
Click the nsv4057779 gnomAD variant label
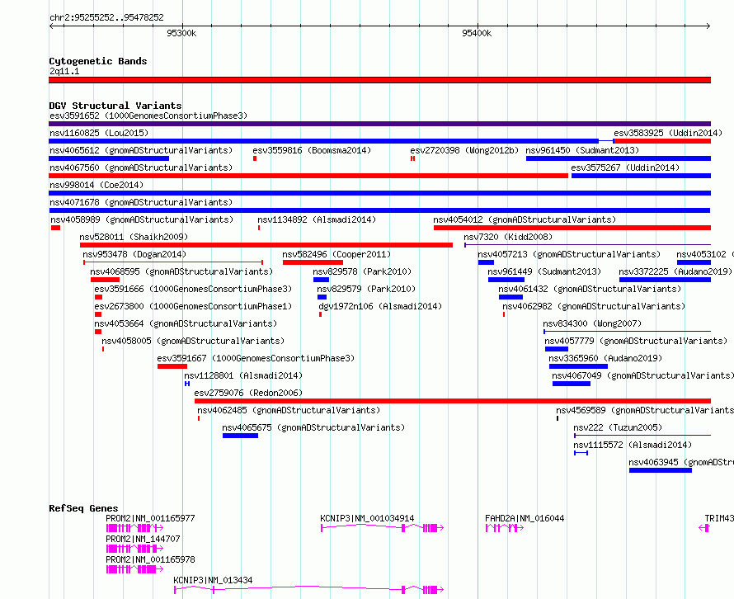coord(636,341)
